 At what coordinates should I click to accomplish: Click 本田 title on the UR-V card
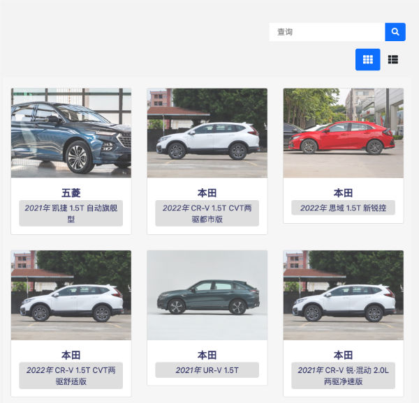click(x=207, y=355)
